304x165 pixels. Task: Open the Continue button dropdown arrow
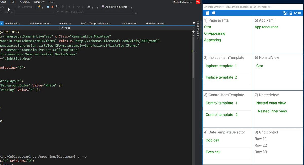point(34,7)
